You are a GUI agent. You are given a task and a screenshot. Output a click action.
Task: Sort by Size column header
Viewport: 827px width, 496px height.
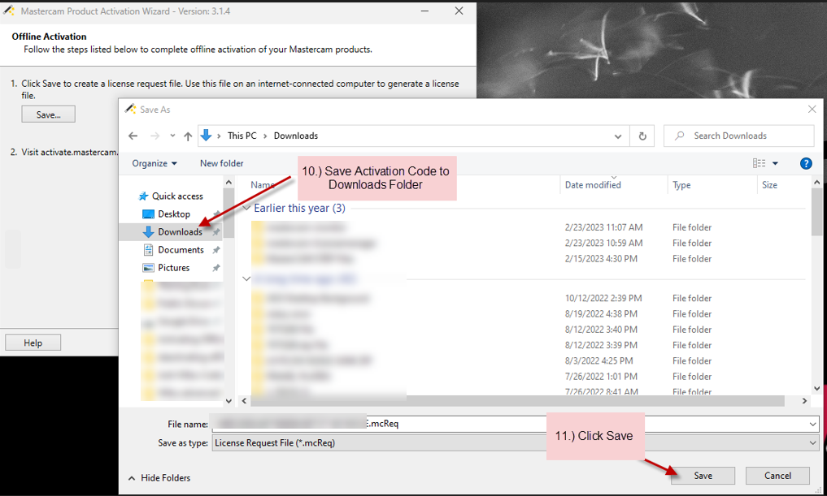point(769,185)
